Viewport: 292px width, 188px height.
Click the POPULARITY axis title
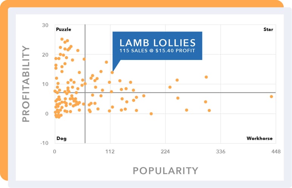165,171
